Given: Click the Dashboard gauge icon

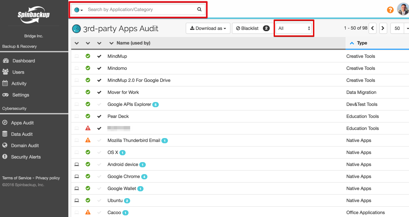Looking at the screenshot, I should (x=6, y=61).
